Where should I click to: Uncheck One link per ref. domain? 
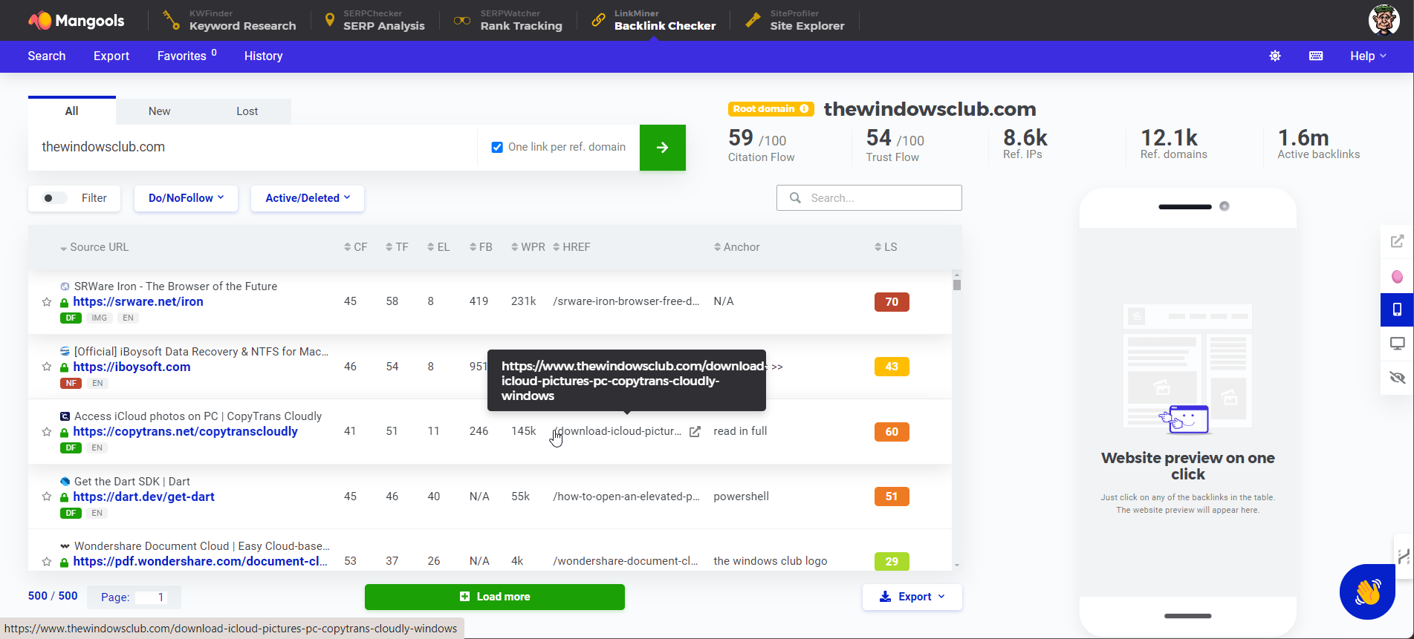(x=497, y=147)
